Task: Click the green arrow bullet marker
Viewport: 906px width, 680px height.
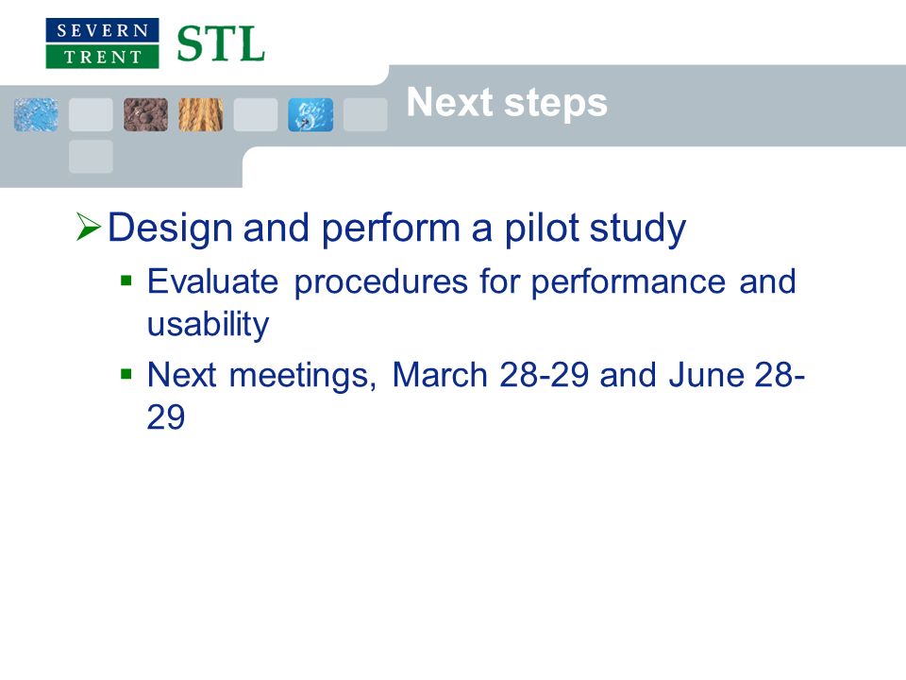Action: click(x=89, y=227)
